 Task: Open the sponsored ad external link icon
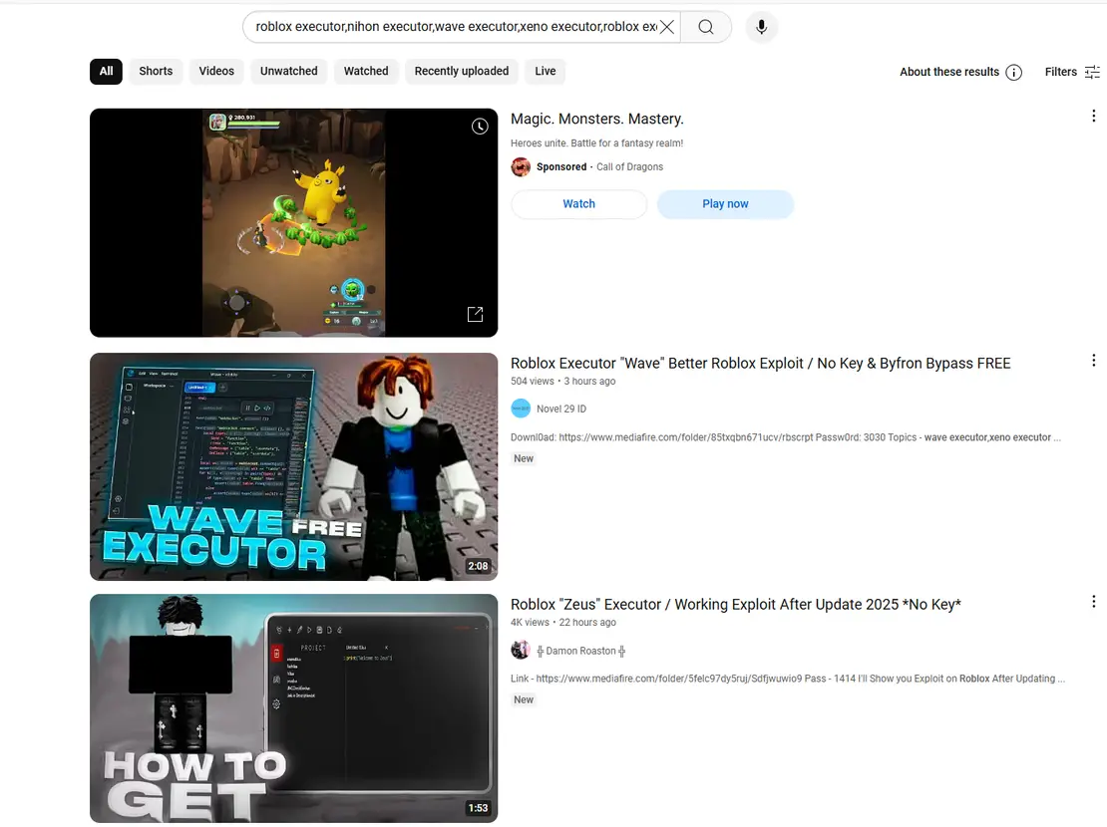[x=475, y=314]
